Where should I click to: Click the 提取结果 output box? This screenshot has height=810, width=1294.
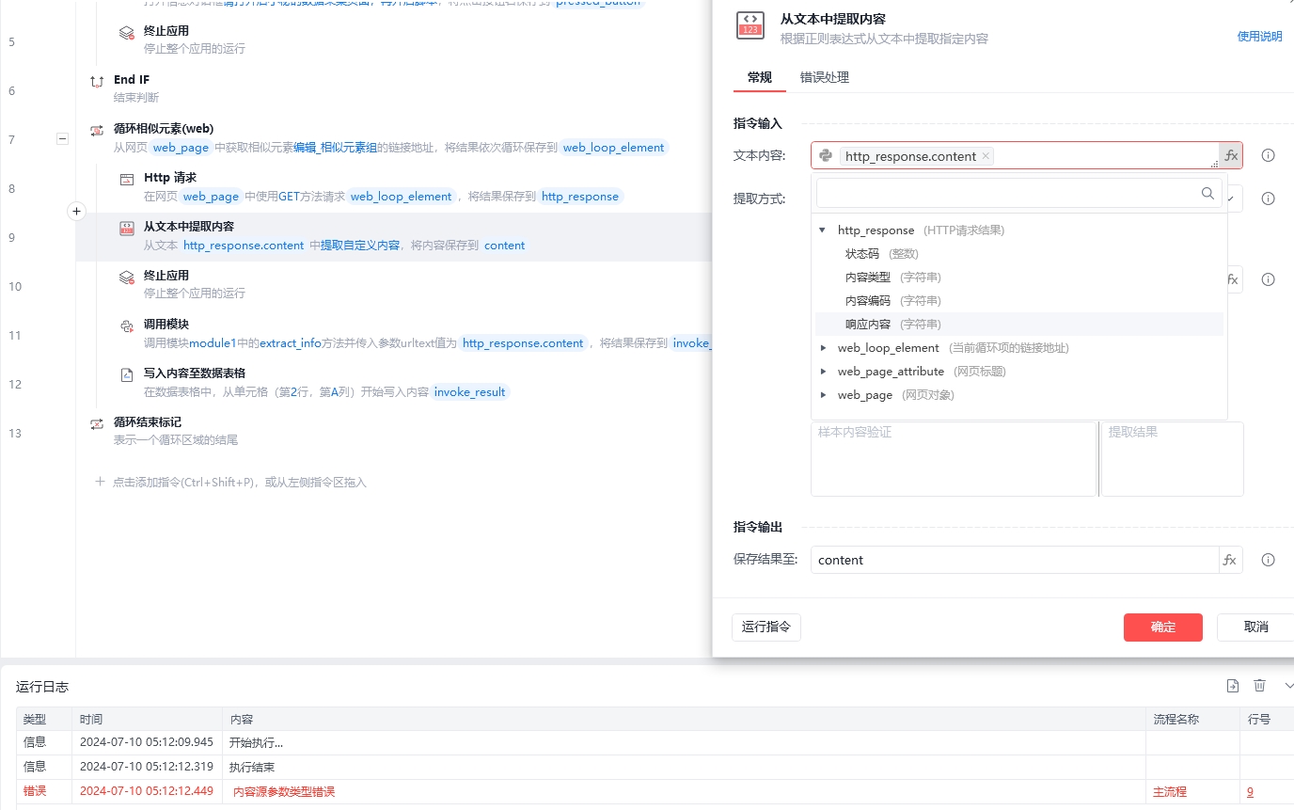click(1172, 459)
